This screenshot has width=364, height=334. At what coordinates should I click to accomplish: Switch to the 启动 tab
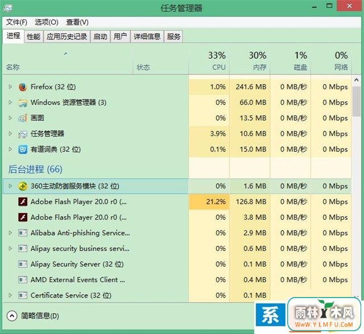pyautogui.click(x=100, y=36)
